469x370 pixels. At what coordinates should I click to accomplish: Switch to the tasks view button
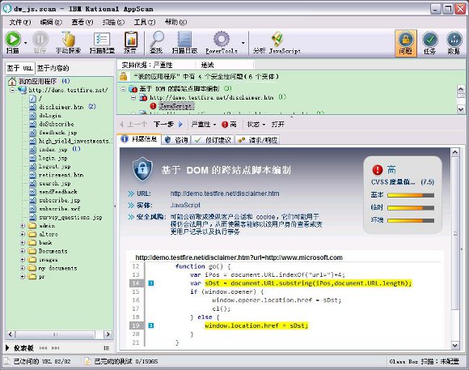pos(430,43)
